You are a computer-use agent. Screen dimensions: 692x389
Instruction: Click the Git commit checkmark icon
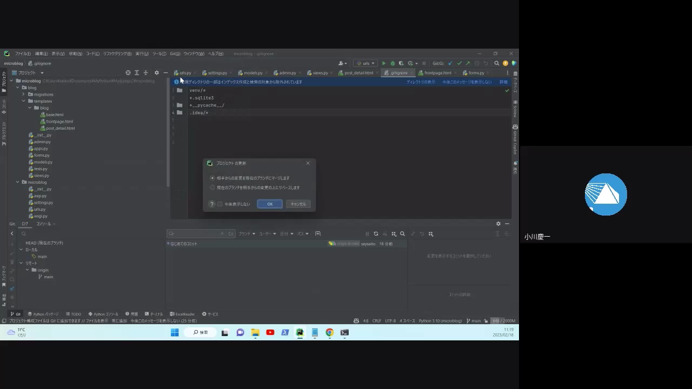click(459, 63)
